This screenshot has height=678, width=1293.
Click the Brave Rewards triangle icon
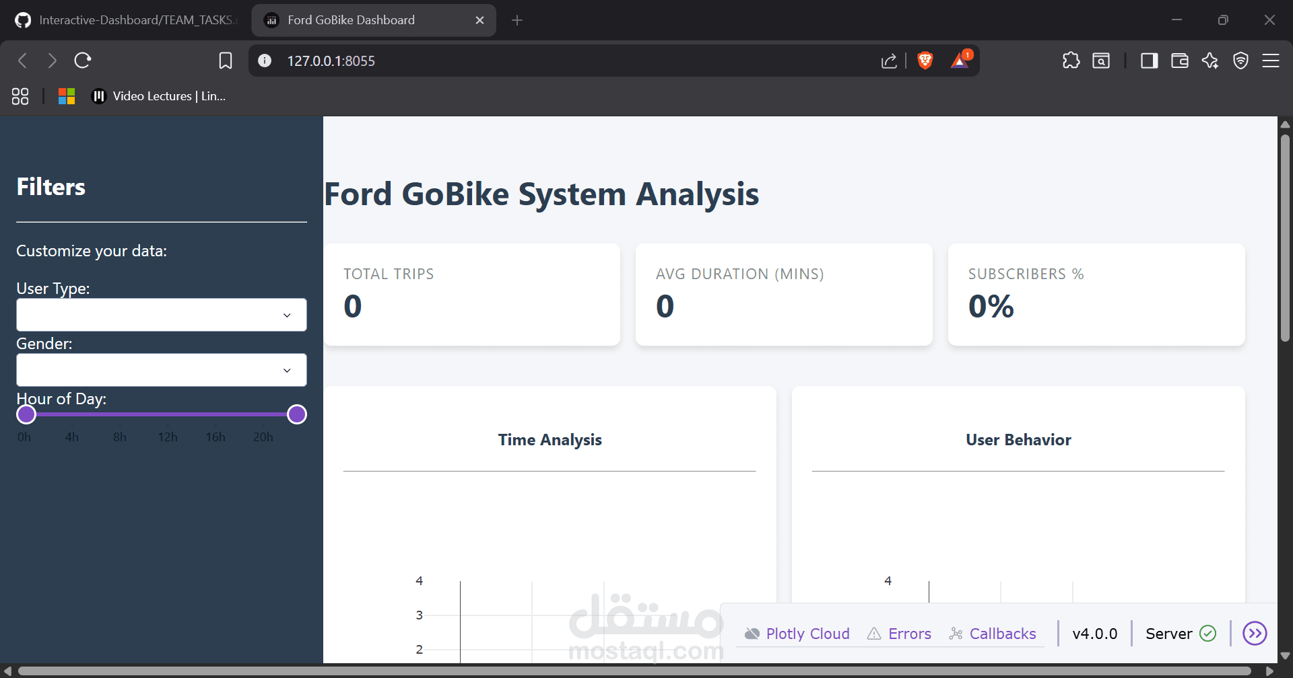[x=960, y=61]
